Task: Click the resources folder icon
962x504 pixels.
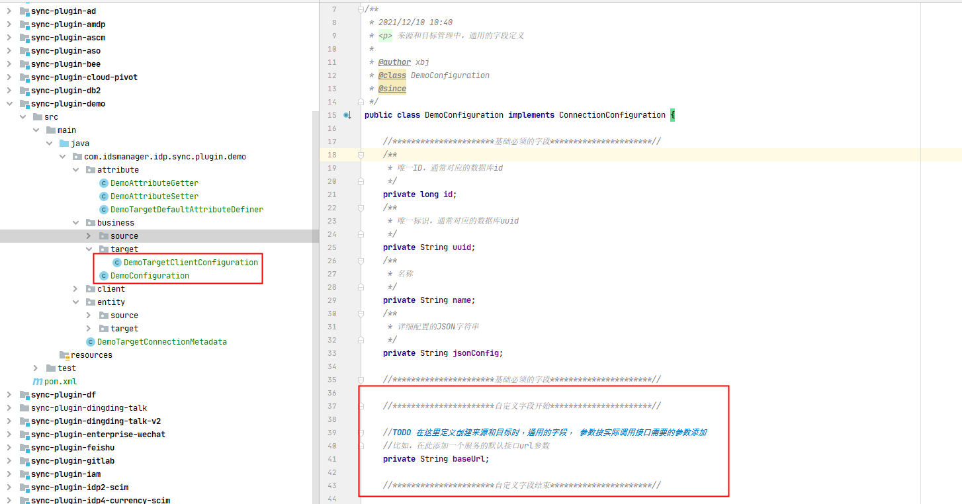Action: tap(64, 355)
